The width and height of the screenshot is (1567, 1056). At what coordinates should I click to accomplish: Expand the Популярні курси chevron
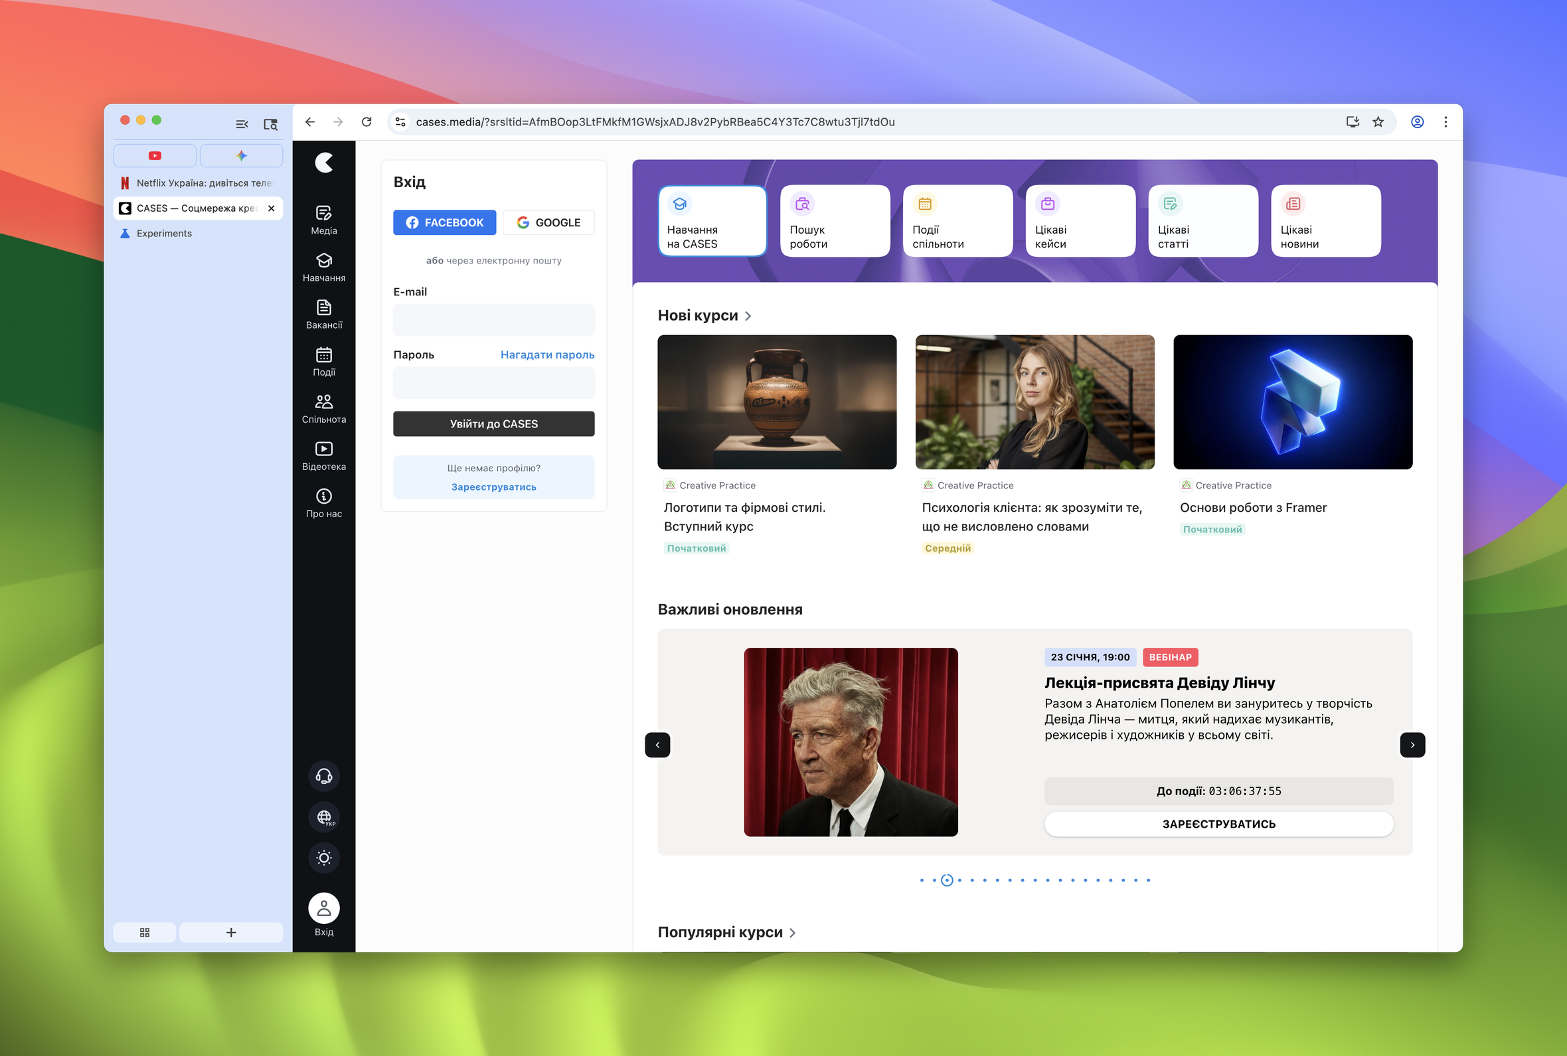coord(792,933)
